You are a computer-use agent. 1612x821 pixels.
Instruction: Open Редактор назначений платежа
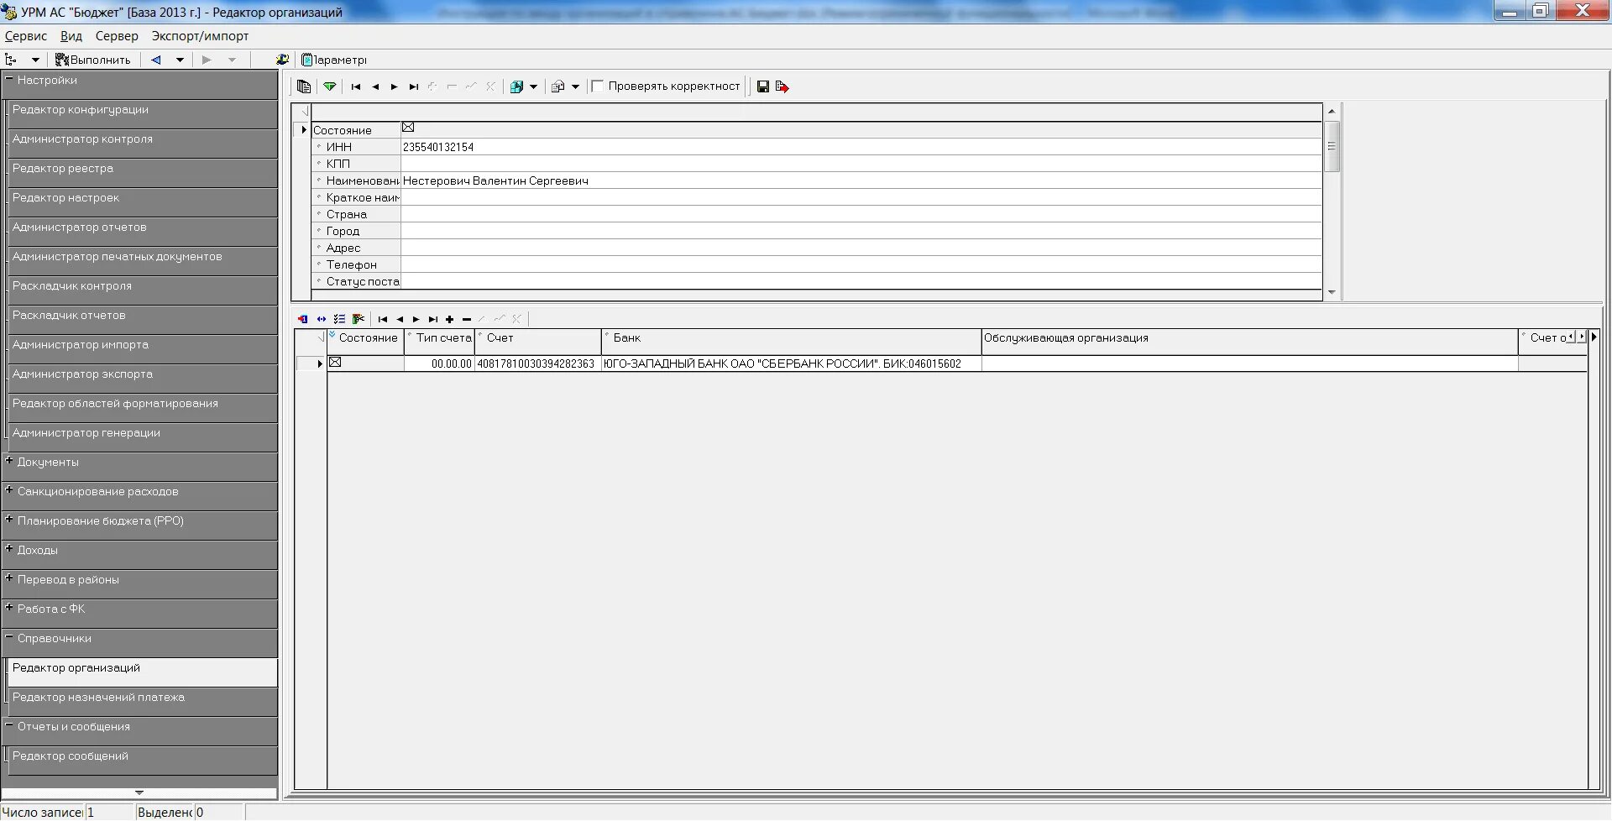pyautogui.click(x=143, y=702)
